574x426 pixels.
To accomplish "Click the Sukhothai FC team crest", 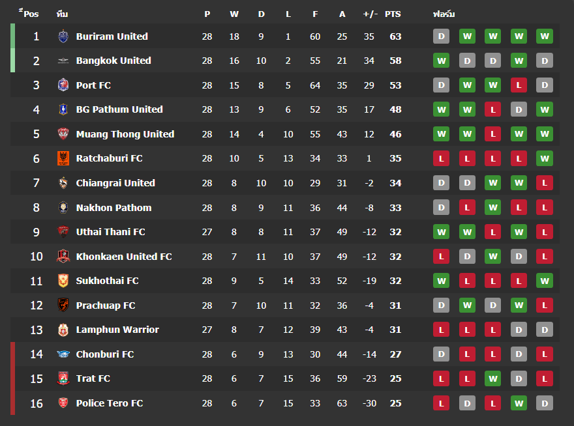I will tap(63, 281).
